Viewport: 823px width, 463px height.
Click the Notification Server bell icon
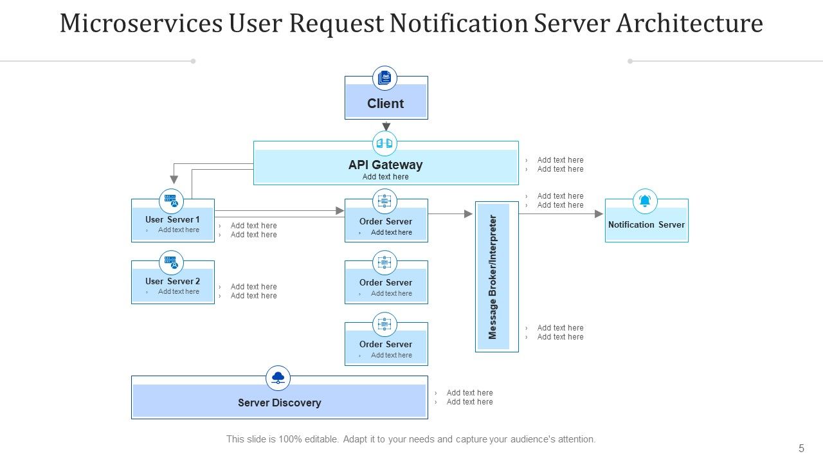[x=646, y=201]
